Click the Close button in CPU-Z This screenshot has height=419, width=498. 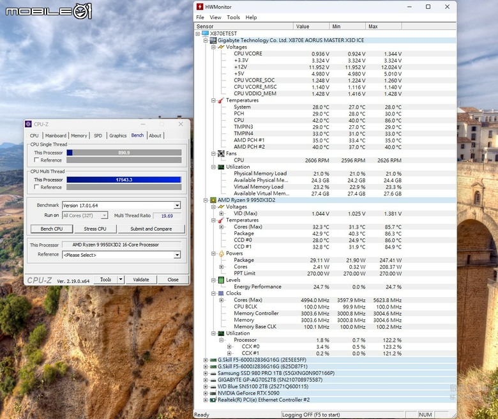173,280
